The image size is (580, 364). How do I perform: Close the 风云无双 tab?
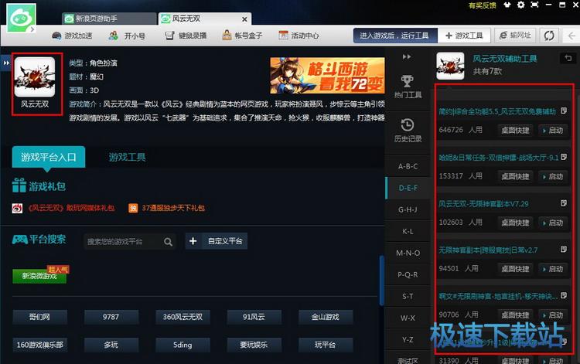pyautogui.click(x=244, y=19)
